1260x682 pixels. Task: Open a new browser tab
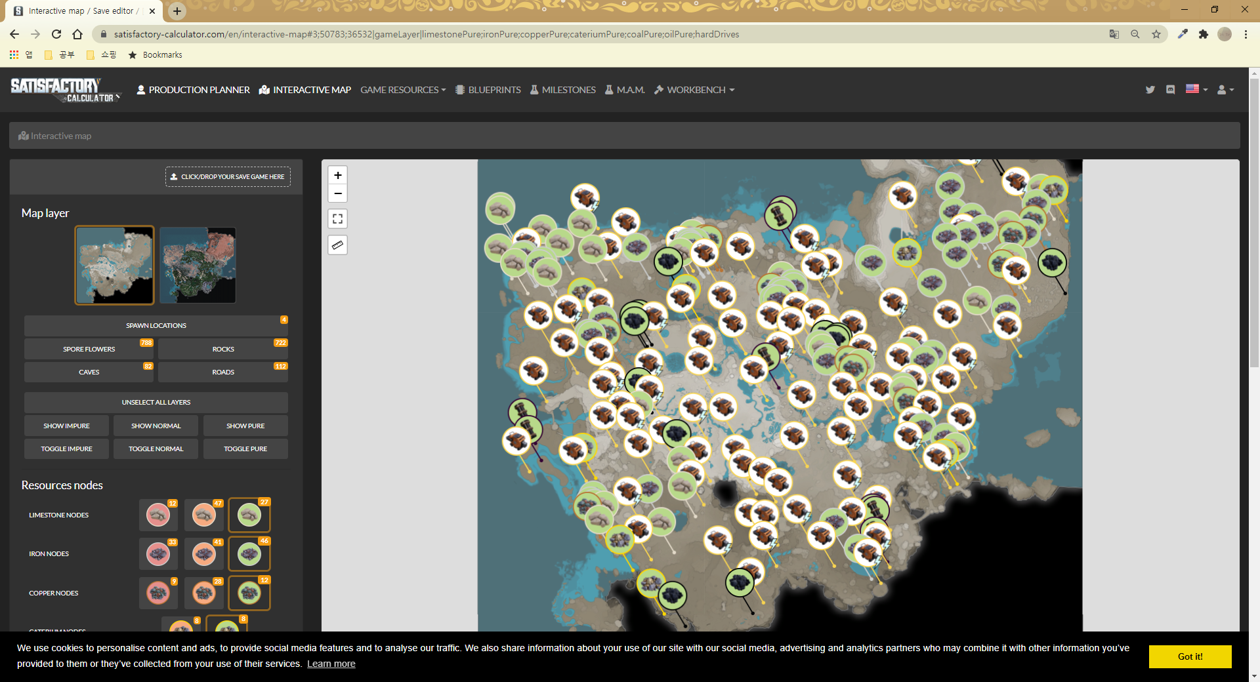pyautogui.click(x=177, y=11)
